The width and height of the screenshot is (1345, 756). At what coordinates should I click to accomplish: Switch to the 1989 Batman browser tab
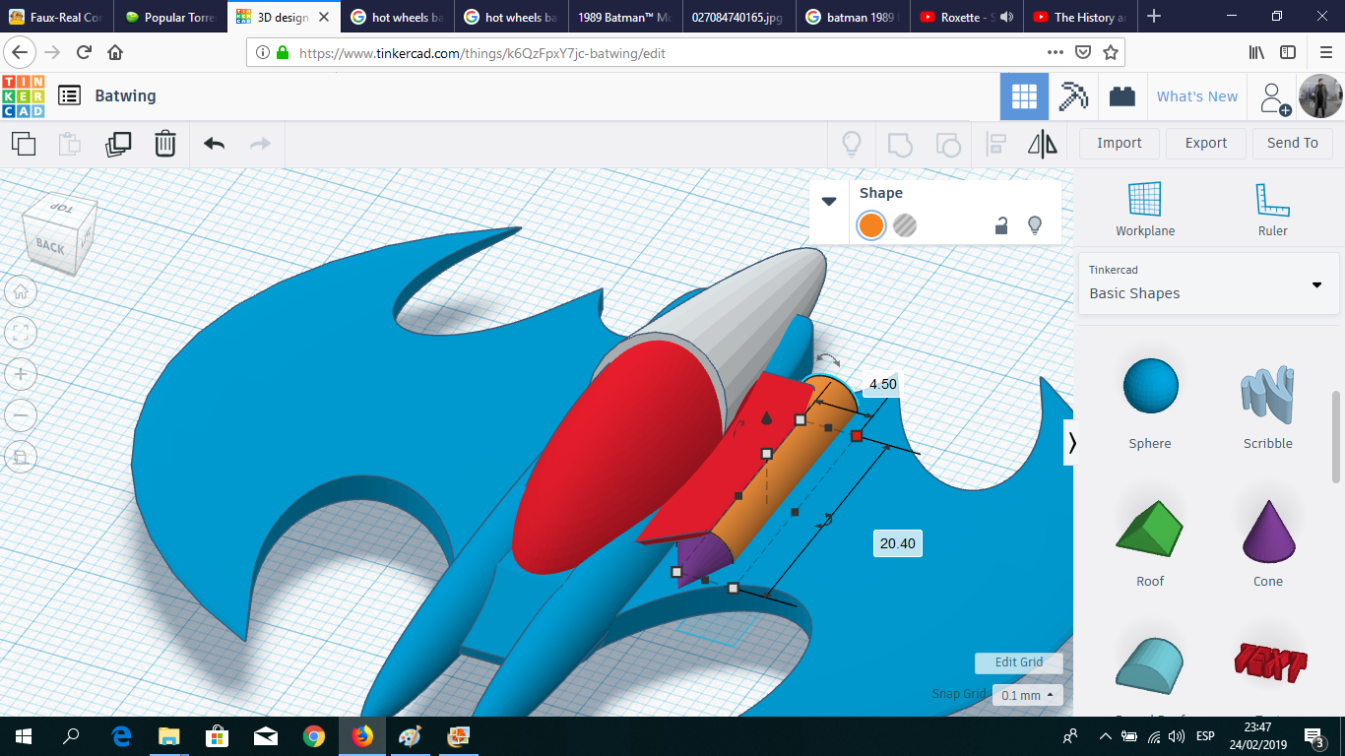click(625, 17)
